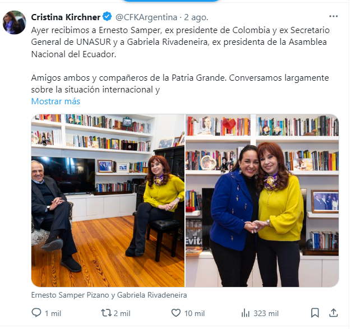Click the share upload icon
The image size is (356, 329).
point(334,313)
